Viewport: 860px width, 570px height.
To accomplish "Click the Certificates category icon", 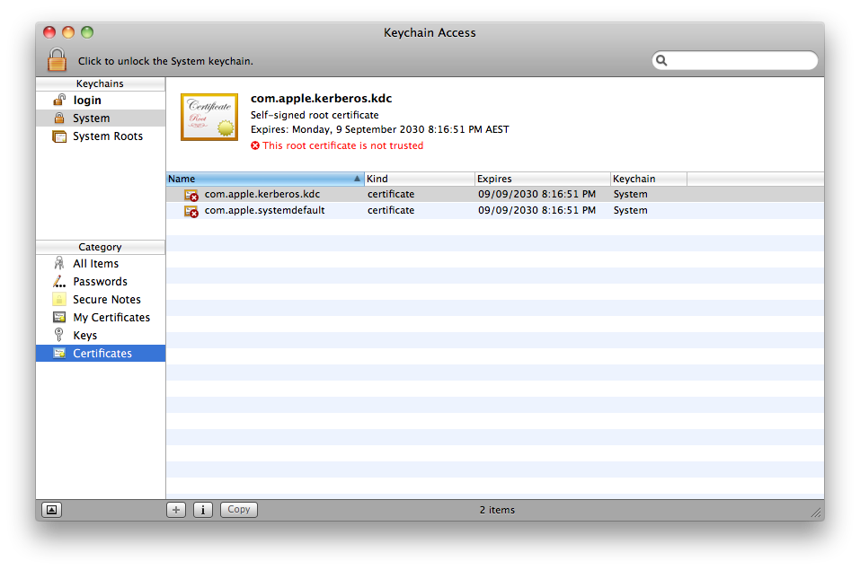I will [x=59, y=353].
